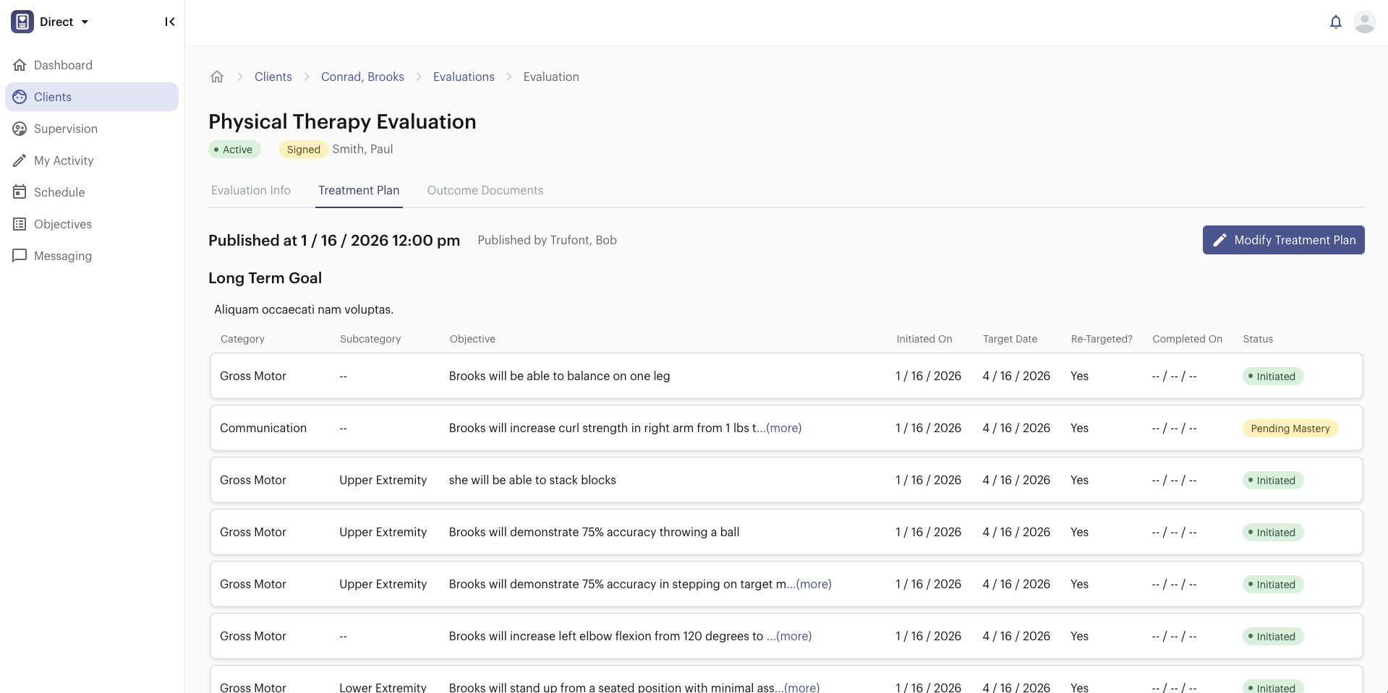This screenshot has width=1388, height=693.
Task: Click the Modify Treatment Plan button
Action: point(1283,240)
